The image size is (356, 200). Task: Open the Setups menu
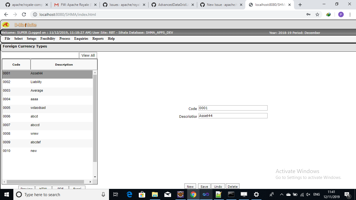pyautogui.click(x=31, y=39)
